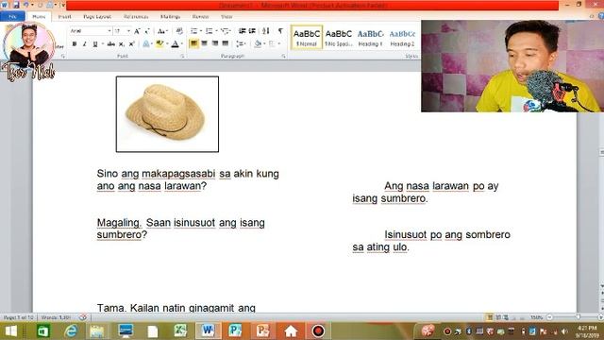Clear all text formatting
This screenshot has height=340, width=604.
pyautogui.click(x=179, y=31)
